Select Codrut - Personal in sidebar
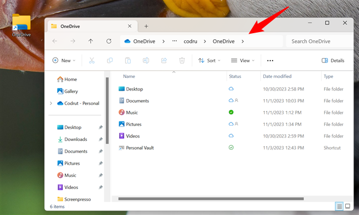Screen dimensions: 359x215 coord(78,103)
